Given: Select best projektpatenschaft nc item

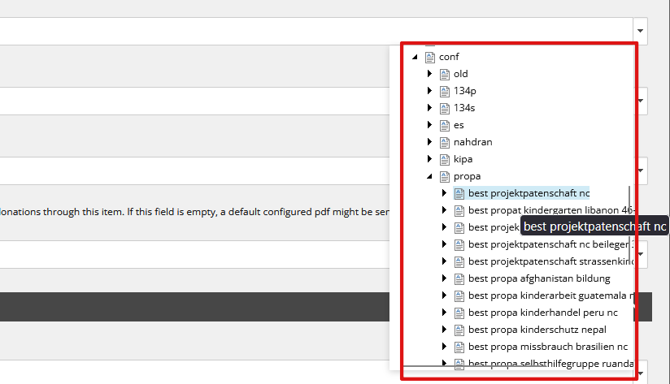Looking at the screenshot, I should [529, 193].
